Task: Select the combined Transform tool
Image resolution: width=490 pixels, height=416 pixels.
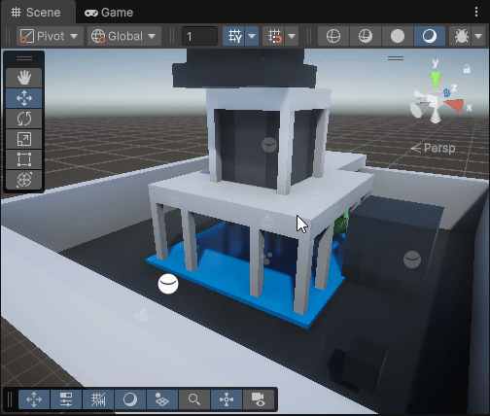Action: (24, 180)
